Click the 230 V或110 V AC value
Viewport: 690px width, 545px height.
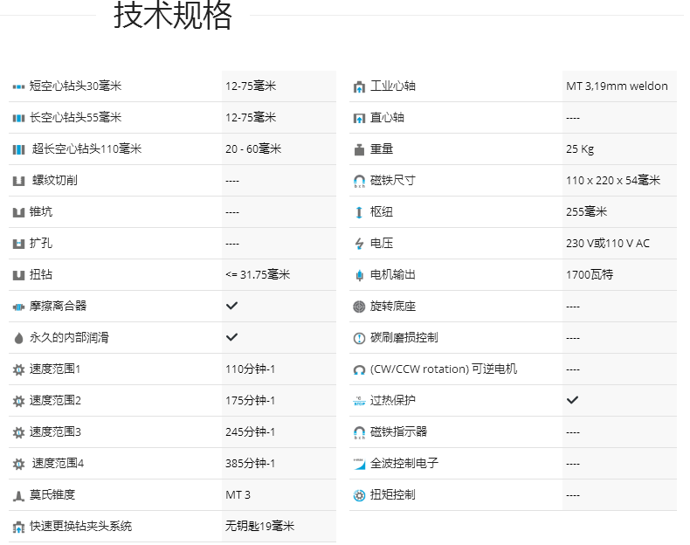[x=608, y=243]
